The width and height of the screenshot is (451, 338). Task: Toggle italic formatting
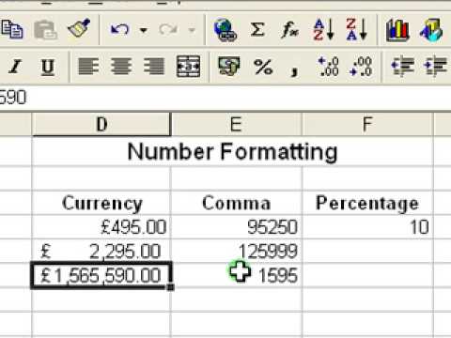[15, 67]
